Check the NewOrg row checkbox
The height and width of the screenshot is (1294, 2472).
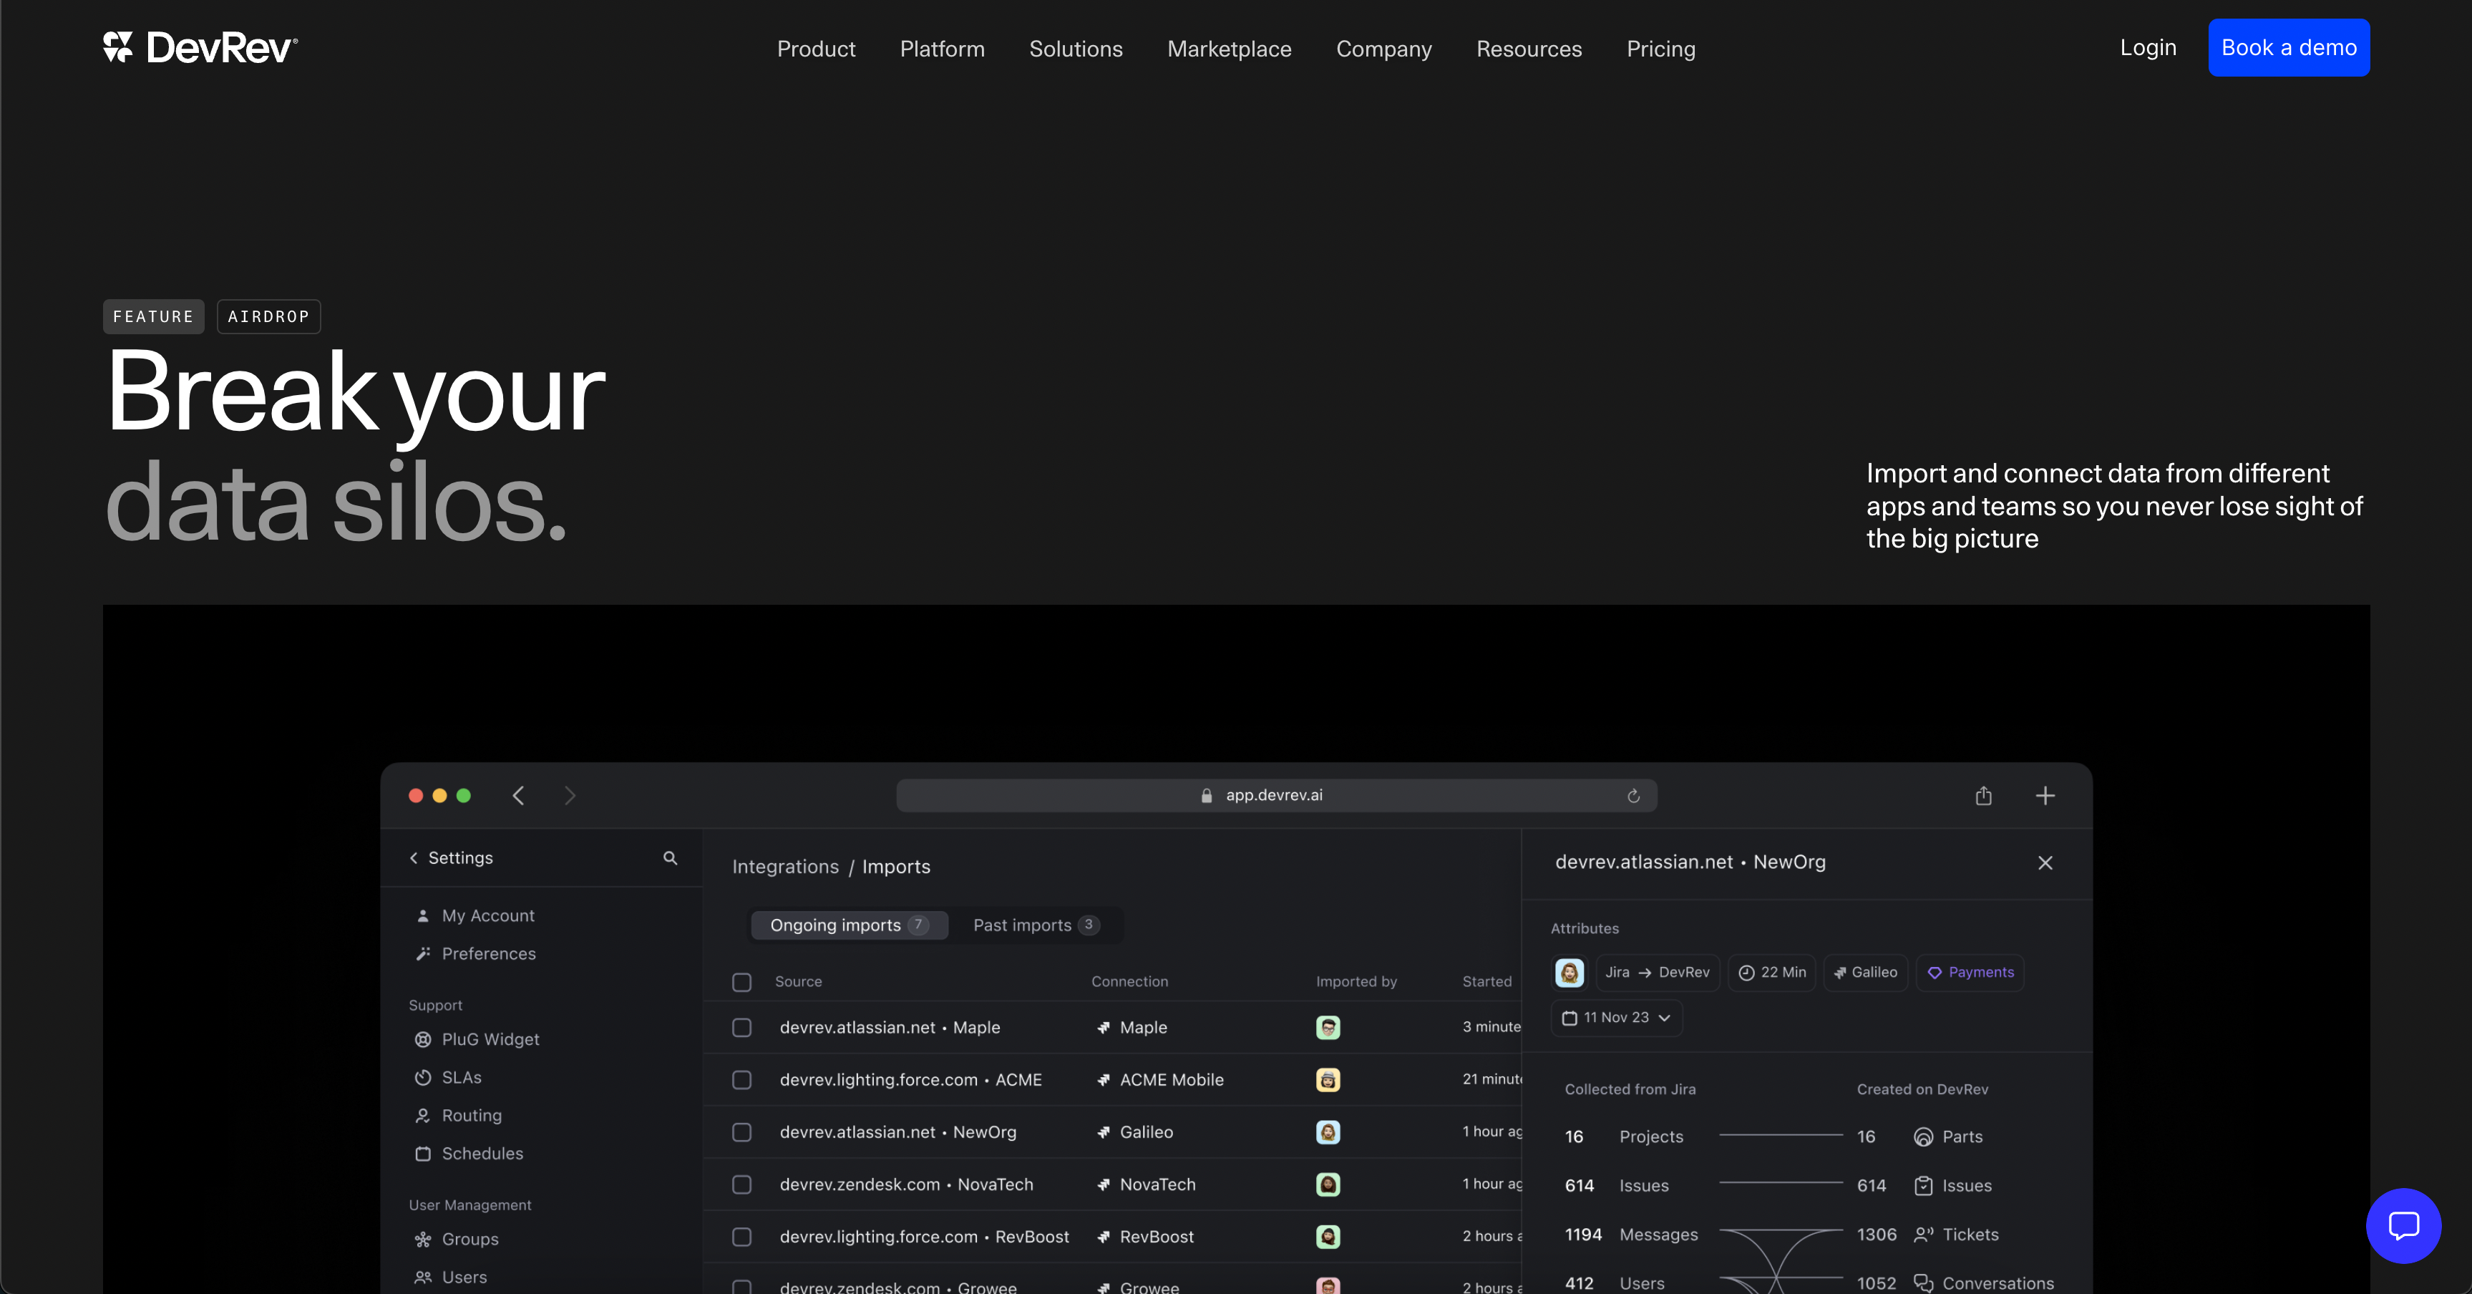741,1132
